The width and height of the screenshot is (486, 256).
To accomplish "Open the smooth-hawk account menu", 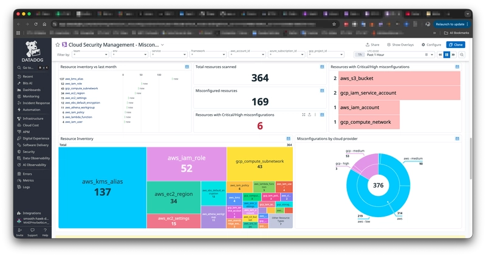I will click(x=33, y=220).
